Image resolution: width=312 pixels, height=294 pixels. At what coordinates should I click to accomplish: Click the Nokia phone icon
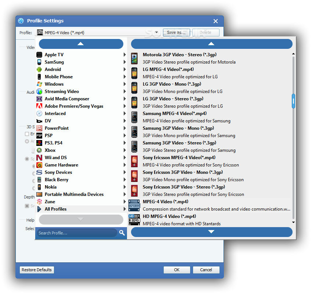(39, 187)
